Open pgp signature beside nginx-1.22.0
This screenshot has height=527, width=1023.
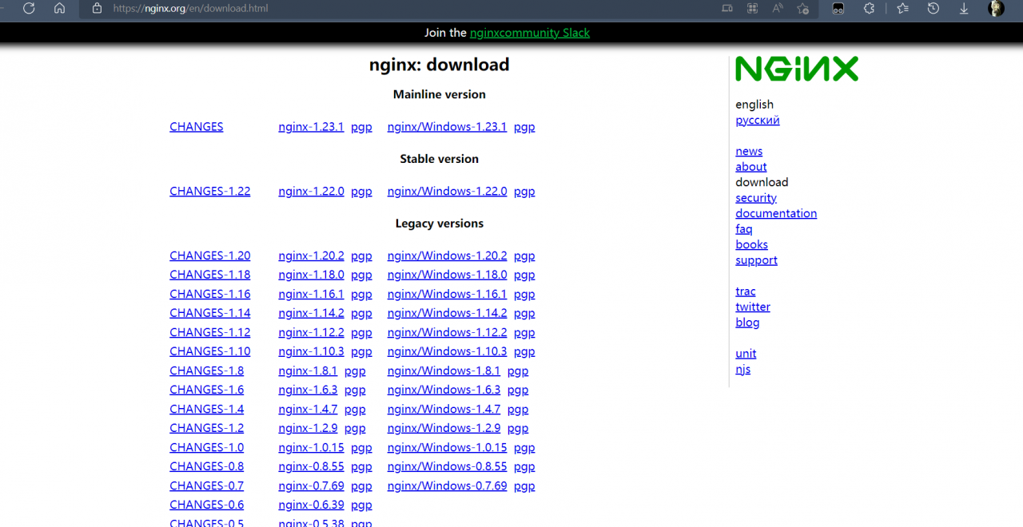[361, 192]
